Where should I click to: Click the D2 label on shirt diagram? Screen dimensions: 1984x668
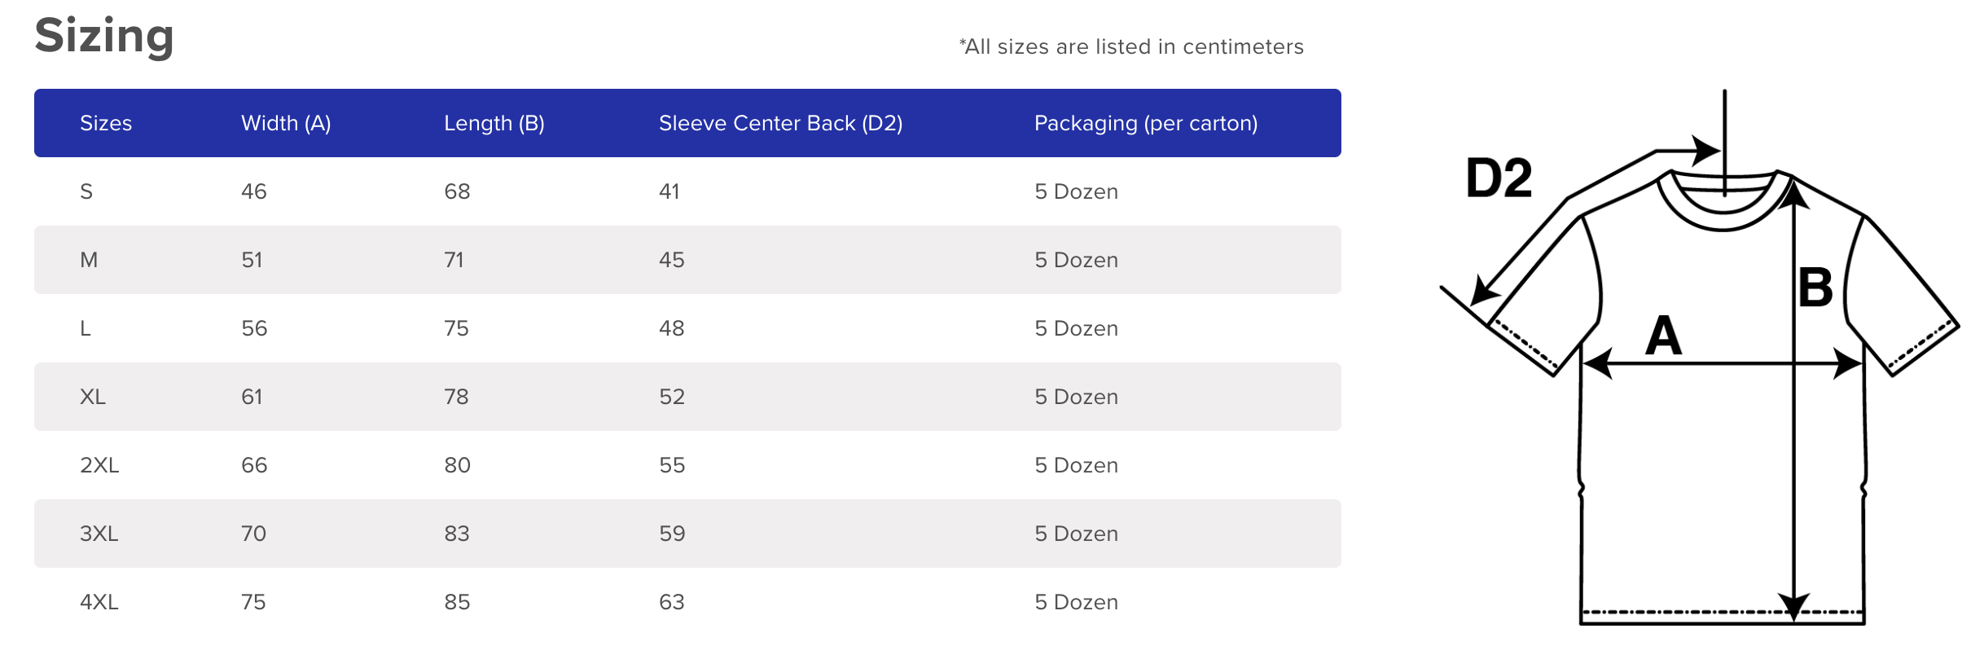tap(1499, 178)
